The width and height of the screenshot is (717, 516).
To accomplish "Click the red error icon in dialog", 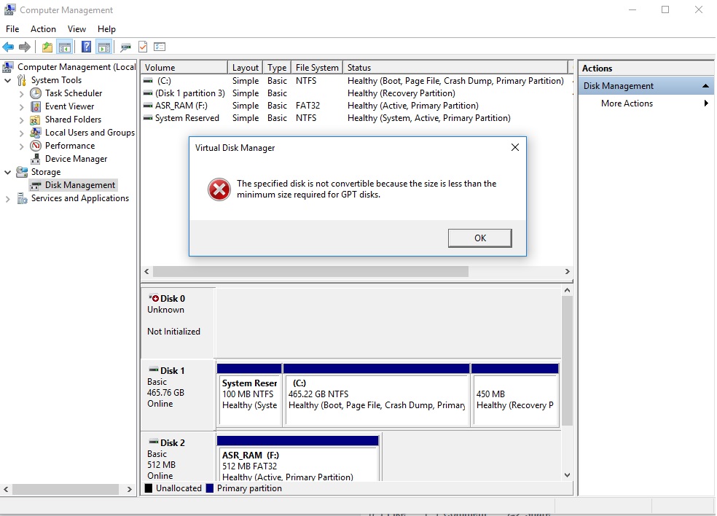I will [219, 189].
